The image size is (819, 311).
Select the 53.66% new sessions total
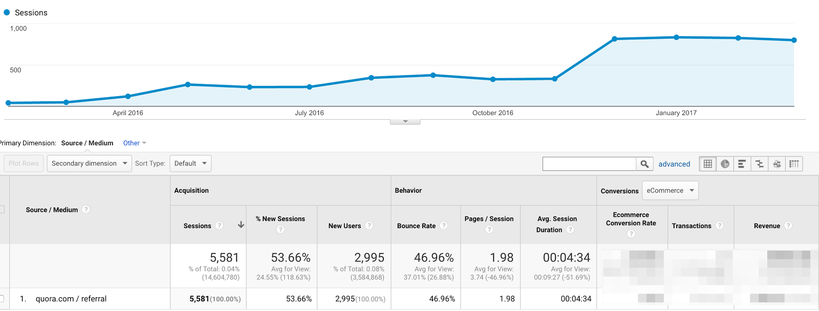[291, 257]
